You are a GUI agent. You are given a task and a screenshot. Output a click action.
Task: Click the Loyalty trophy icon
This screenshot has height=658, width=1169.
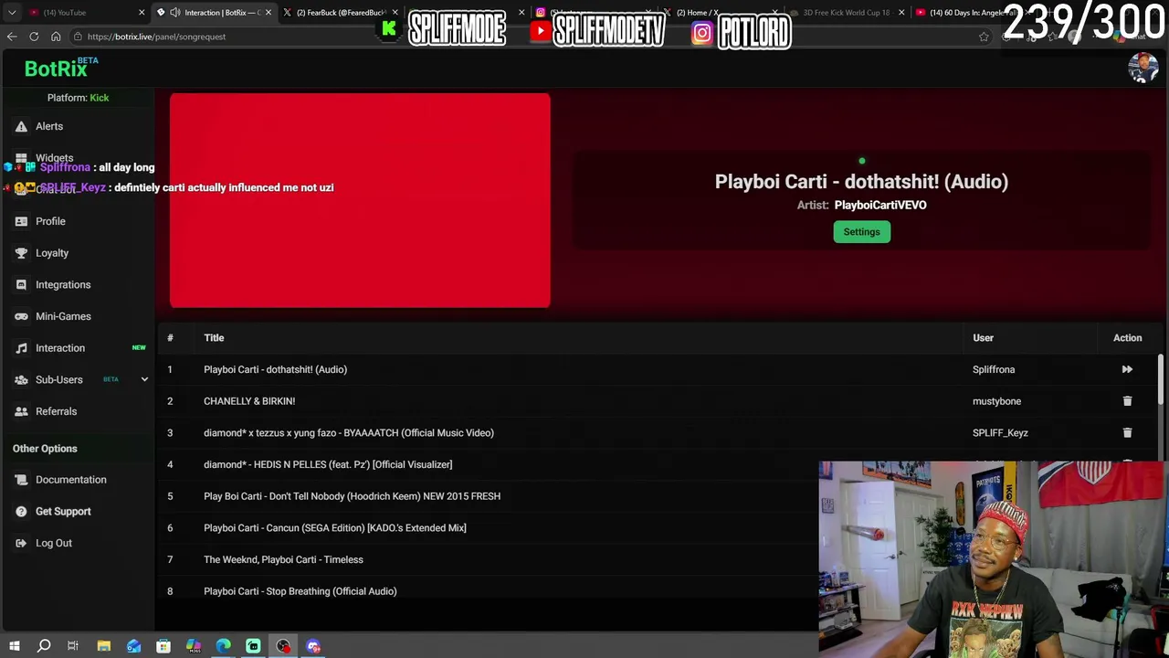click(x=21, y=253)
